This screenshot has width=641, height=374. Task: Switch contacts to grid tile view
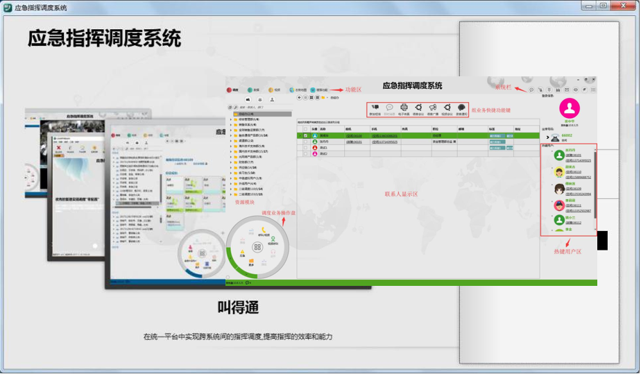311,98
